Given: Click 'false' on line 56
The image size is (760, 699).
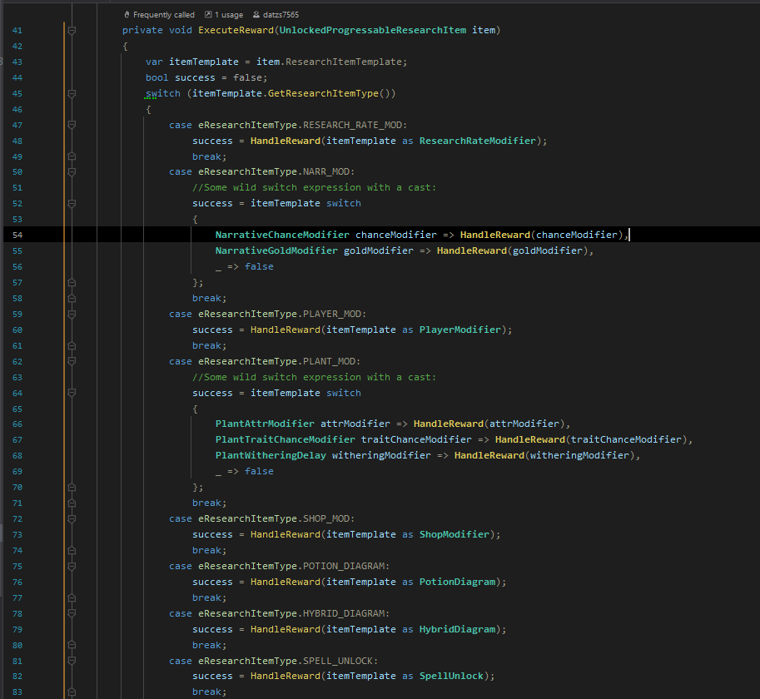Looking at the screenshot, I should pos(259,266).
